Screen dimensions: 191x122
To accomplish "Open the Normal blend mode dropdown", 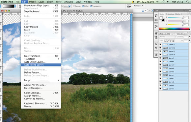I will [168, 37].
